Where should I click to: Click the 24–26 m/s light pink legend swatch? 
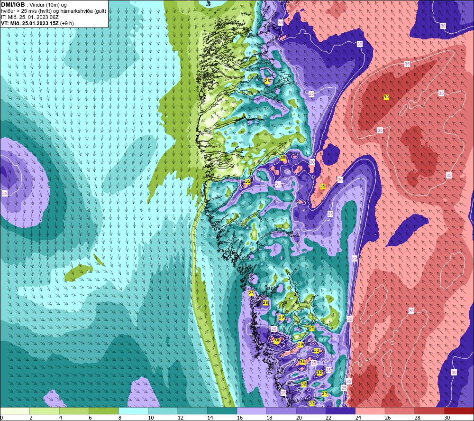pos(370,411)
